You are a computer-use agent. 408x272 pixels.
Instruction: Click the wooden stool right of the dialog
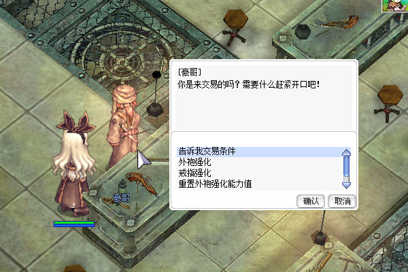tap(388, 103)
